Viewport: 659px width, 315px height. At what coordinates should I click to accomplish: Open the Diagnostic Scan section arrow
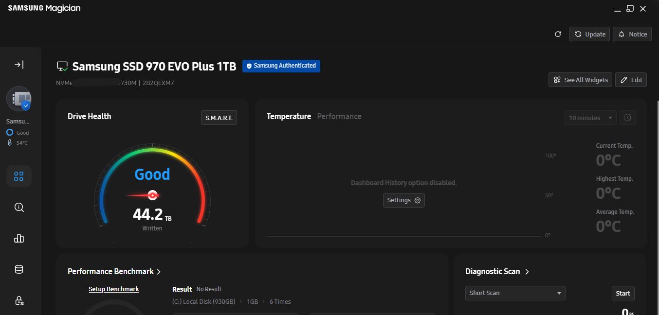point(527,272)
